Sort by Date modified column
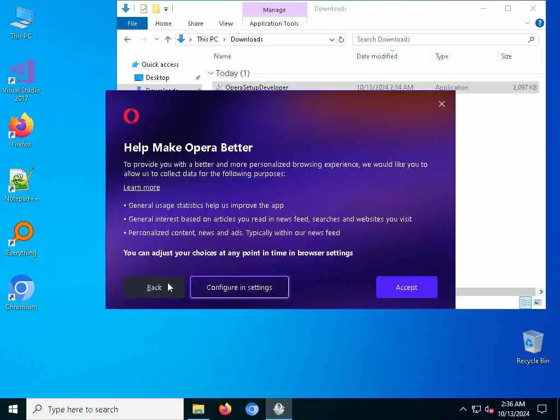The height and width of the screenshot is (420, 560). 377,56
